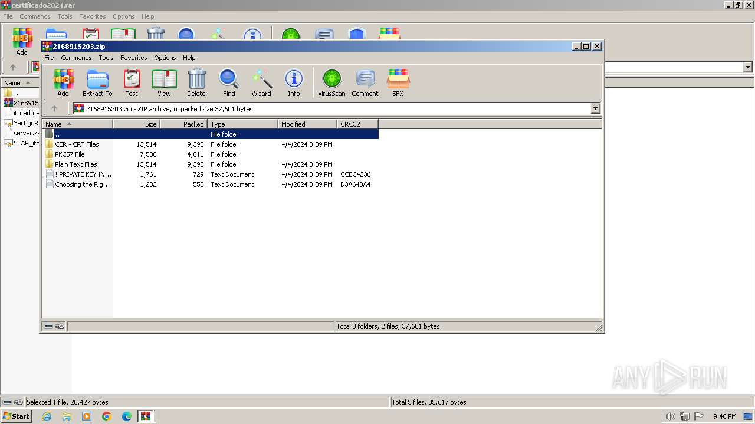
Task: Open File menu in 2168915203.zip window
Action: pyautogui.click(x=49, y=58)
